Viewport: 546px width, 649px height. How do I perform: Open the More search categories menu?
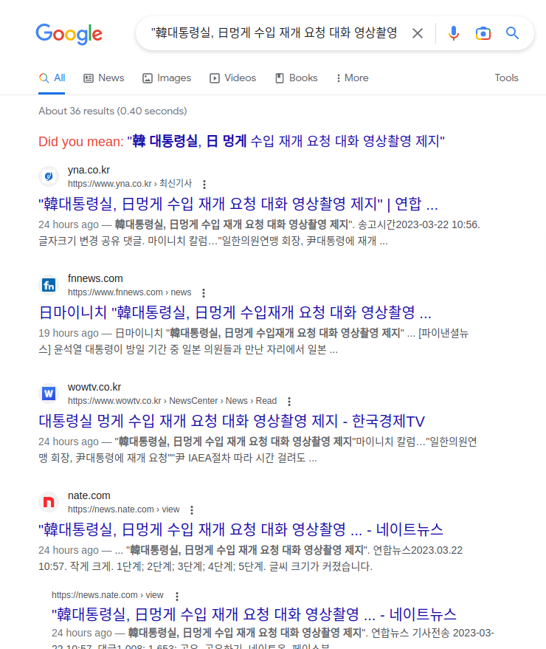pyautogui.click(x=353, y=78)
